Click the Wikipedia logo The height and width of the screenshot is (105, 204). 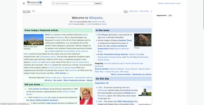click(x=34, y=3)
